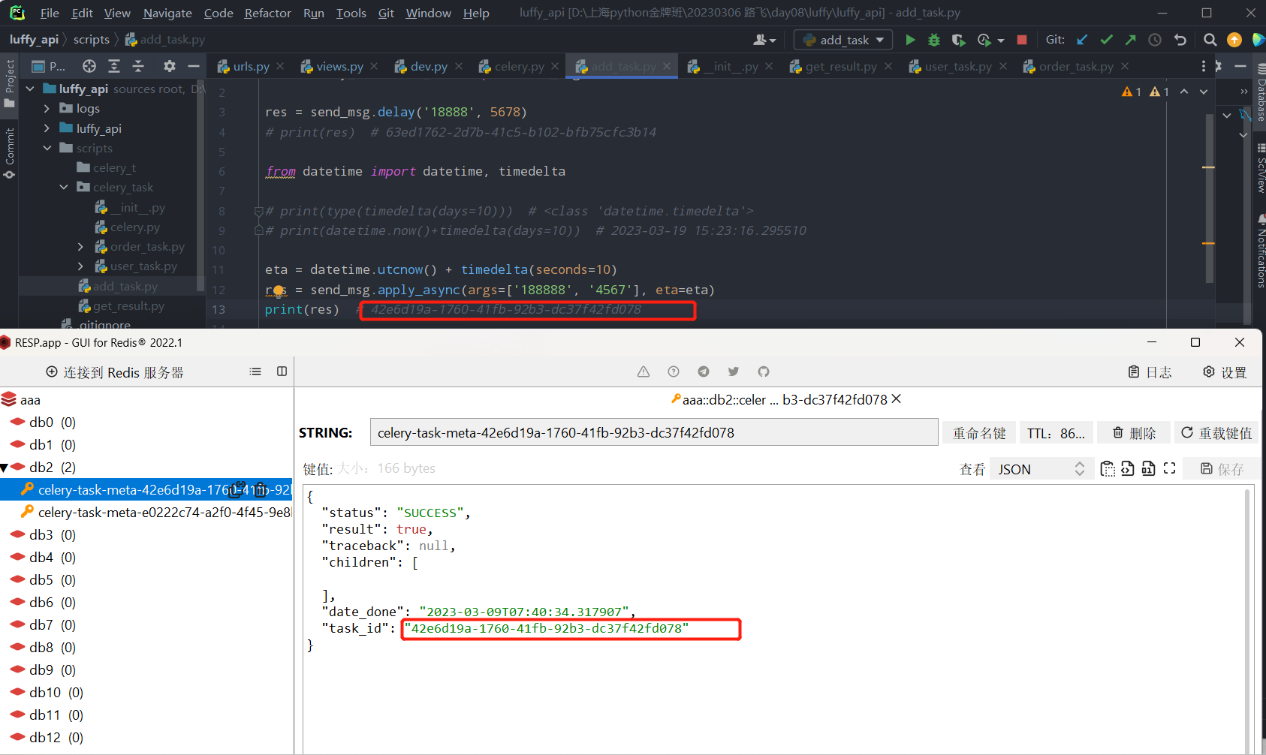Viewport: 1266px width, 755px height.
Task: Start debugging with the bug icon
Action: pos(934,40)
